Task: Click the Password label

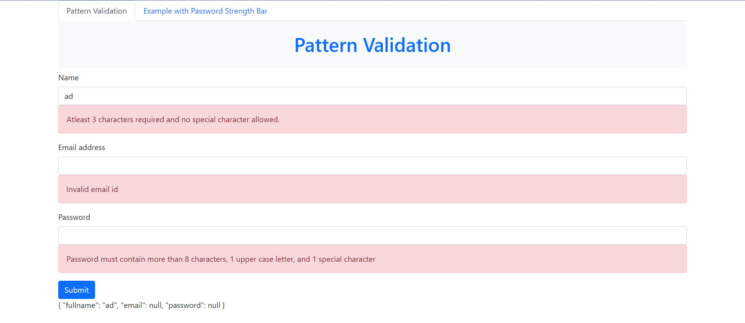Action: [74, 217]
